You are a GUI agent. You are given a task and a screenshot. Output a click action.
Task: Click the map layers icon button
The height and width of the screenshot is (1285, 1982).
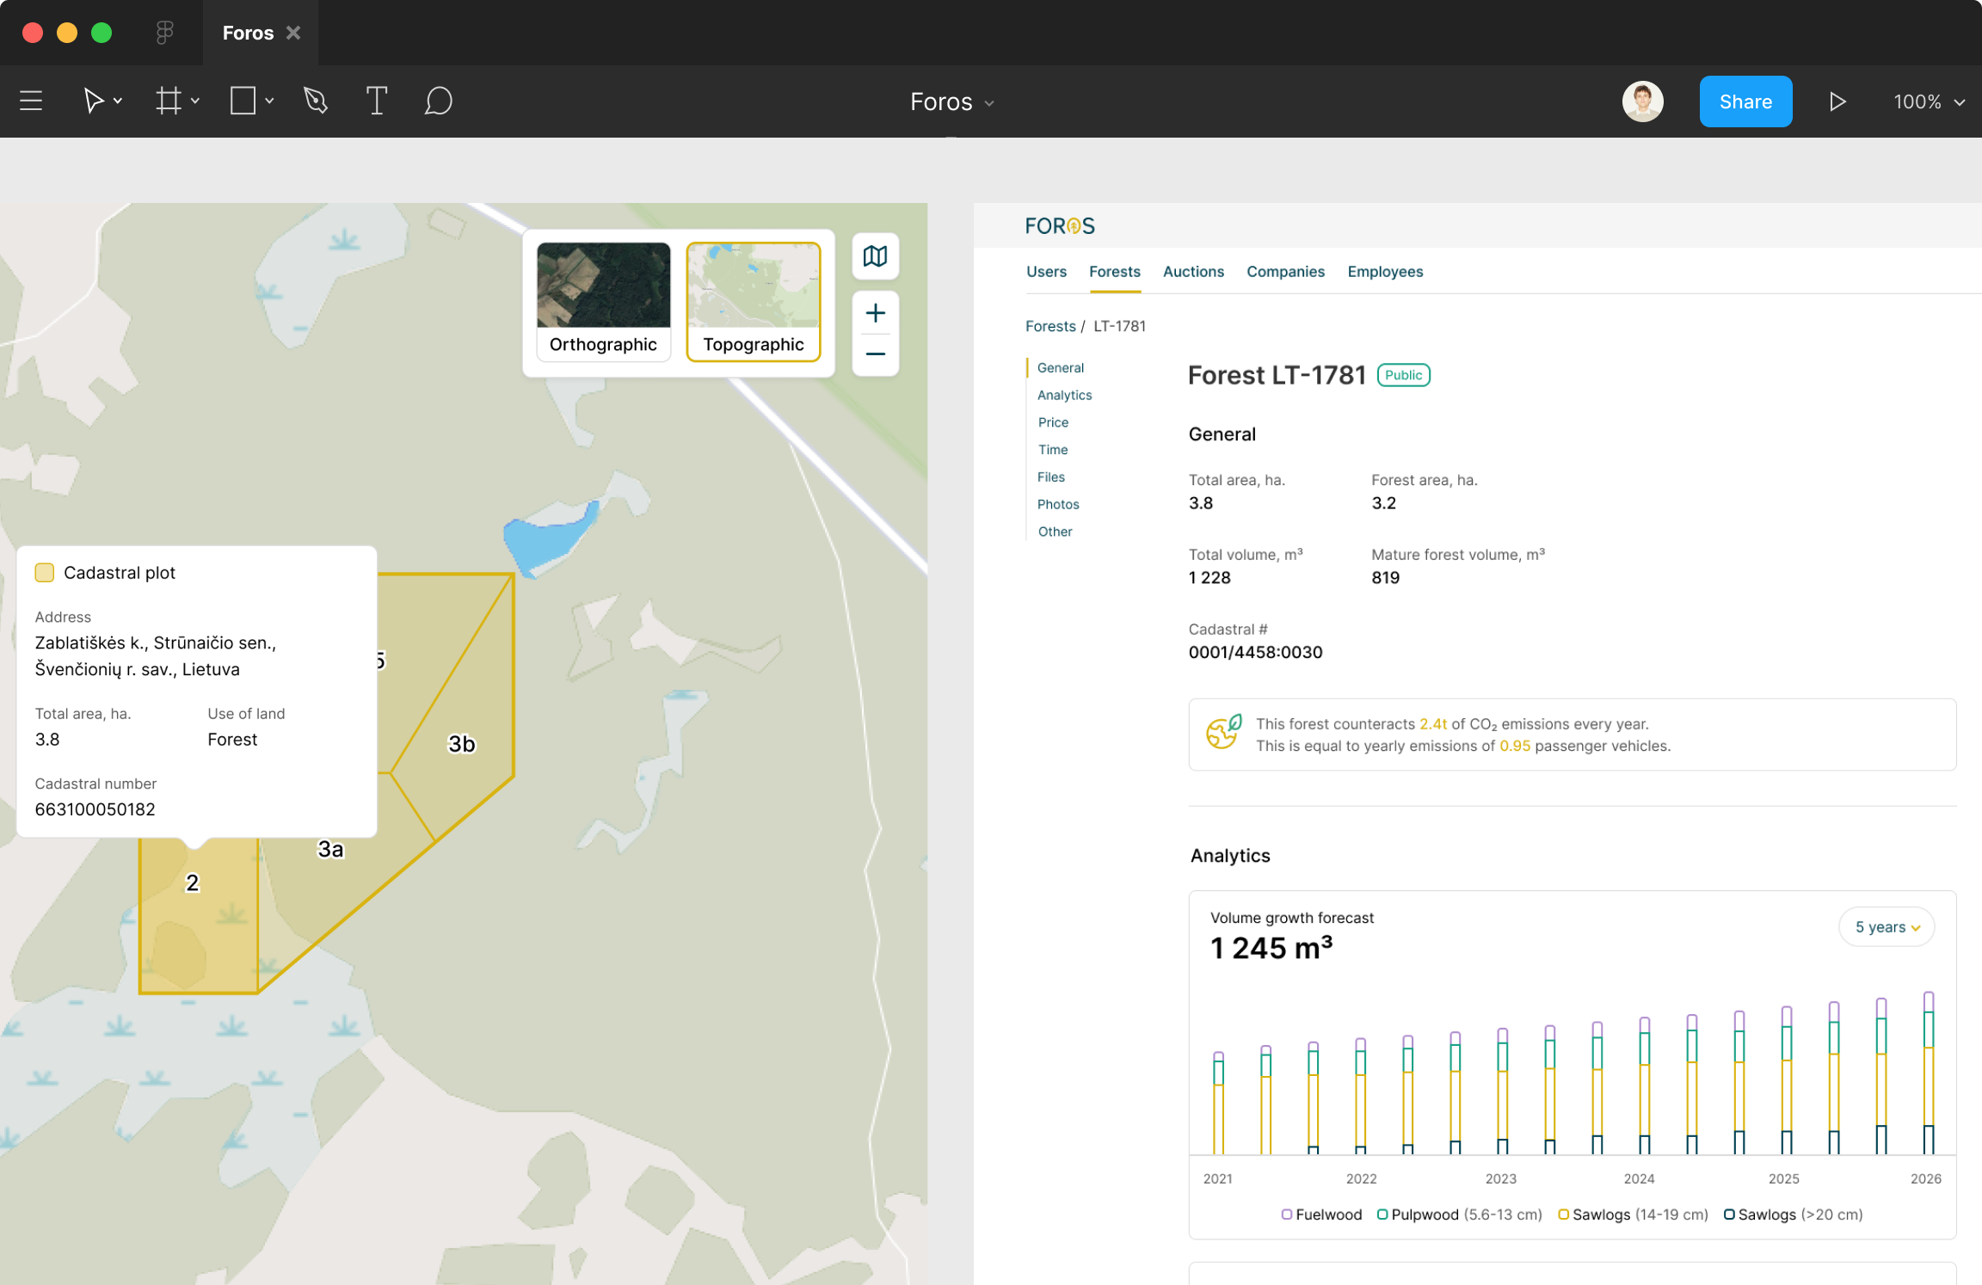(875, 256)
